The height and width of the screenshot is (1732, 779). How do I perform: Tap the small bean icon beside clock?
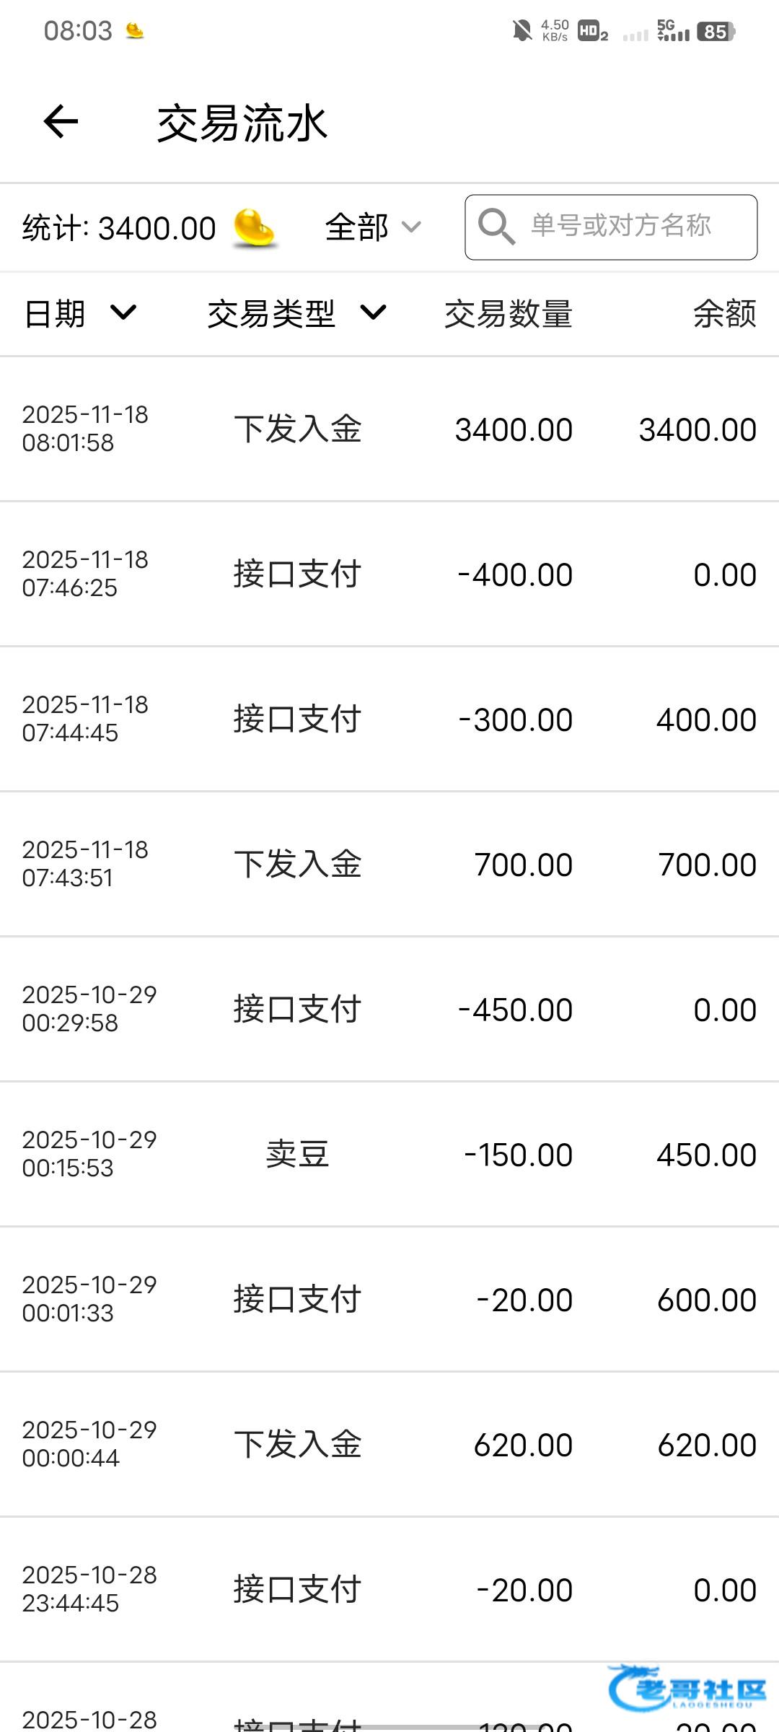coord(135,31)
